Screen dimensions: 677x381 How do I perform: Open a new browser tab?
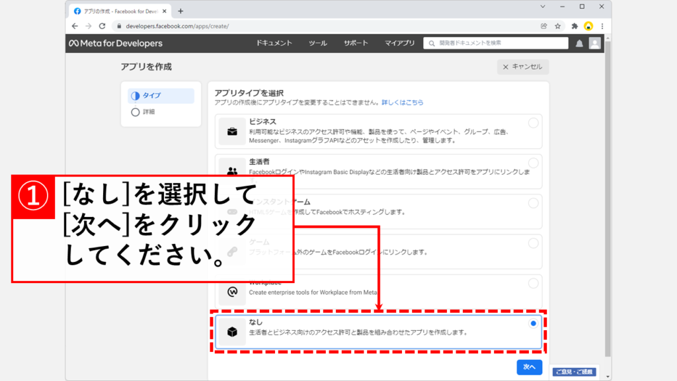coord(180,11)
